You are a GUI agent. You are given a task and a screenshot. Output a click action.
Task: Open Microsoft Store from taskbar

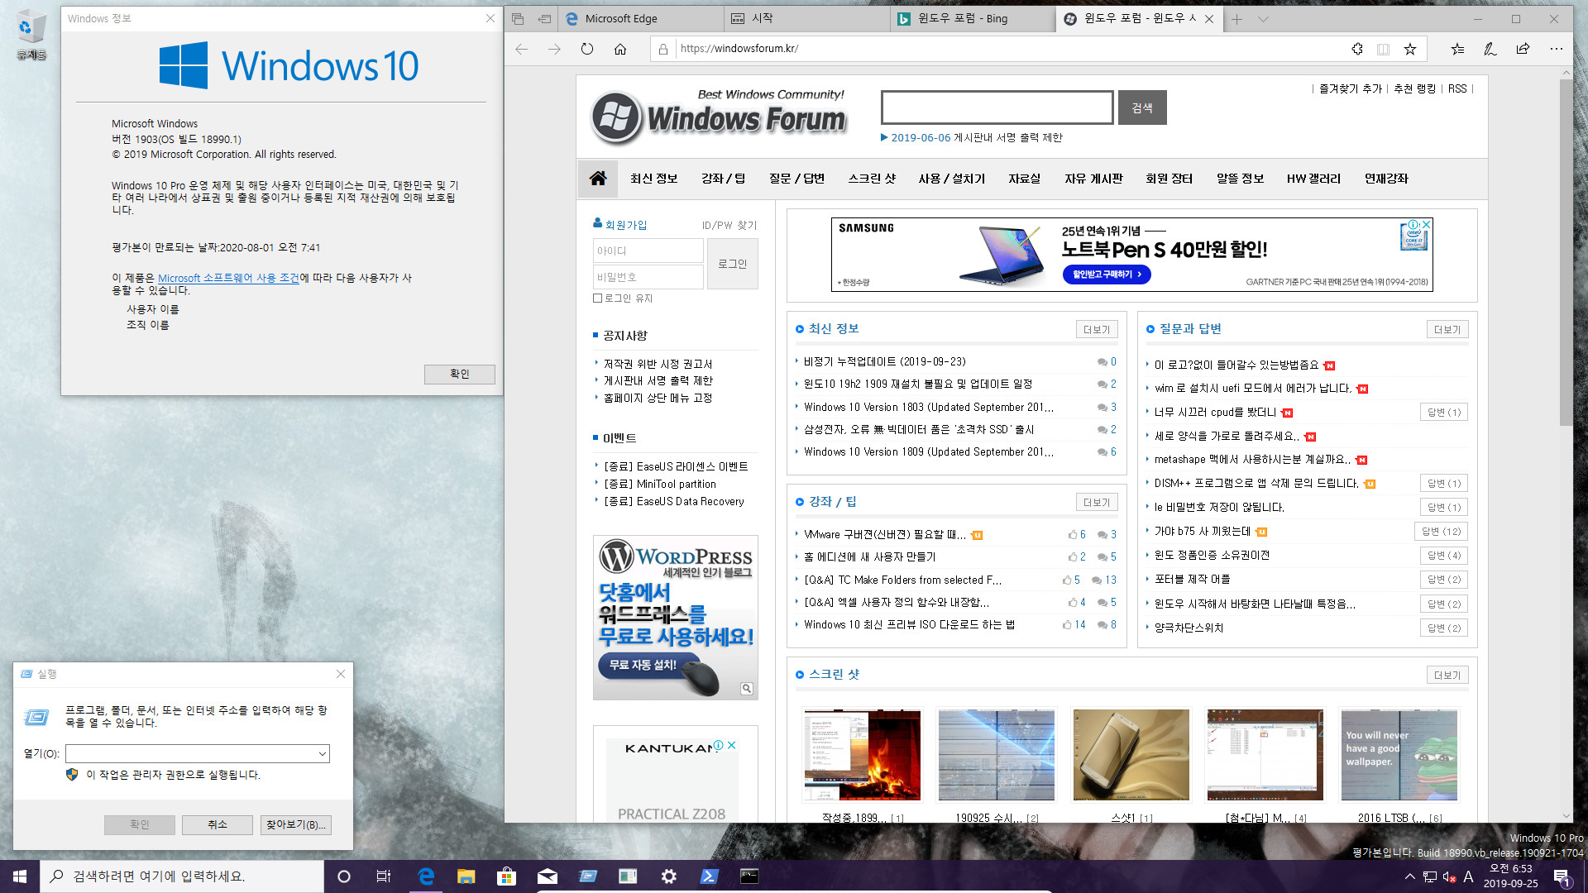(506, 876)
